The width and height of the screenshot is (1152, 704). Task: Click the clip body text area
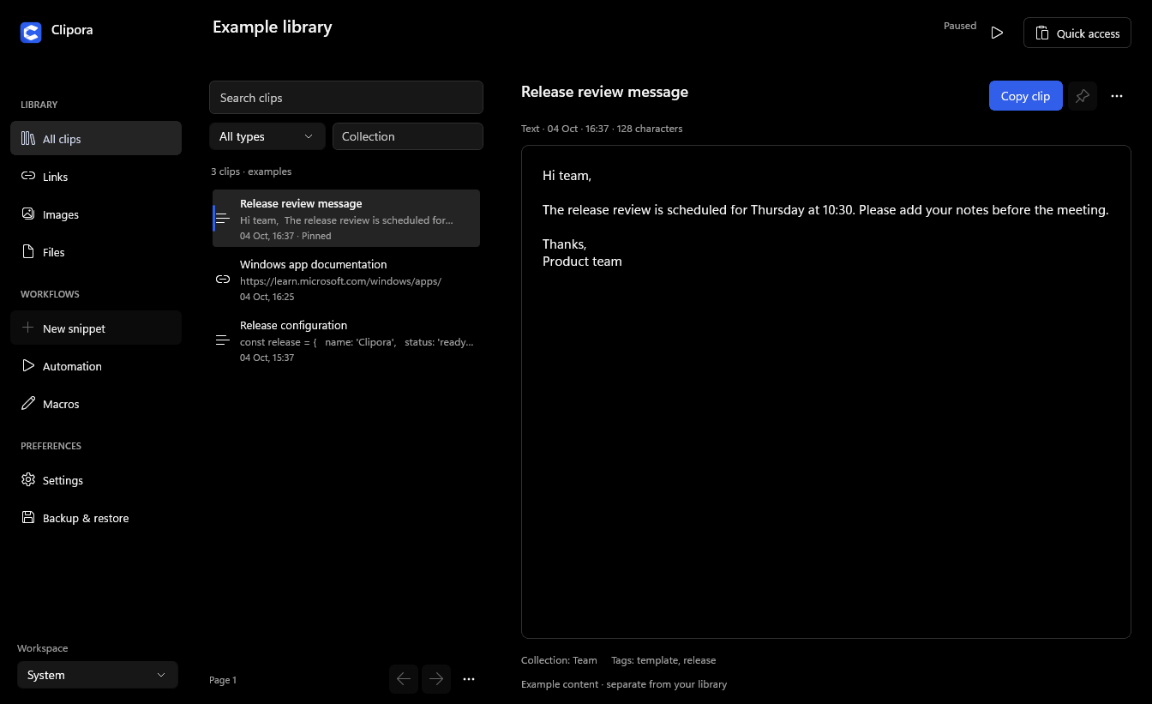coord(826,392)
